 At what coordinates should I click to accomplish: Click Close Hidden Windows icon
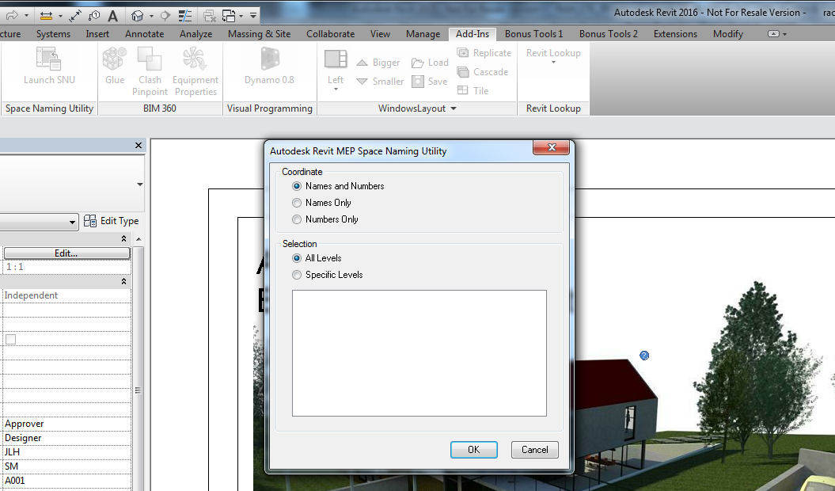(x=209, y=16)
